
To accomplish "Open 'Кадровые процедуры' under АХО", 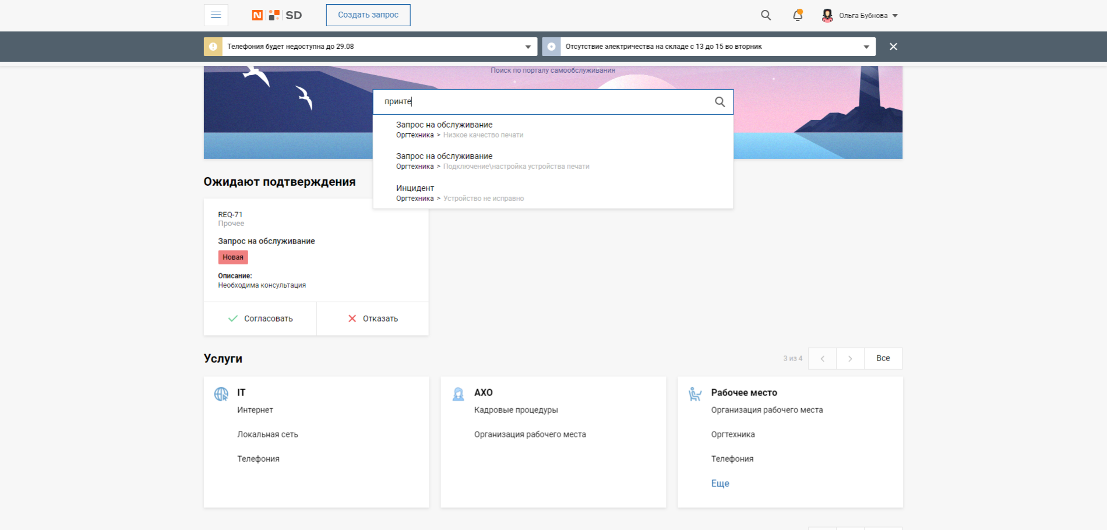I will pos(516,410).
